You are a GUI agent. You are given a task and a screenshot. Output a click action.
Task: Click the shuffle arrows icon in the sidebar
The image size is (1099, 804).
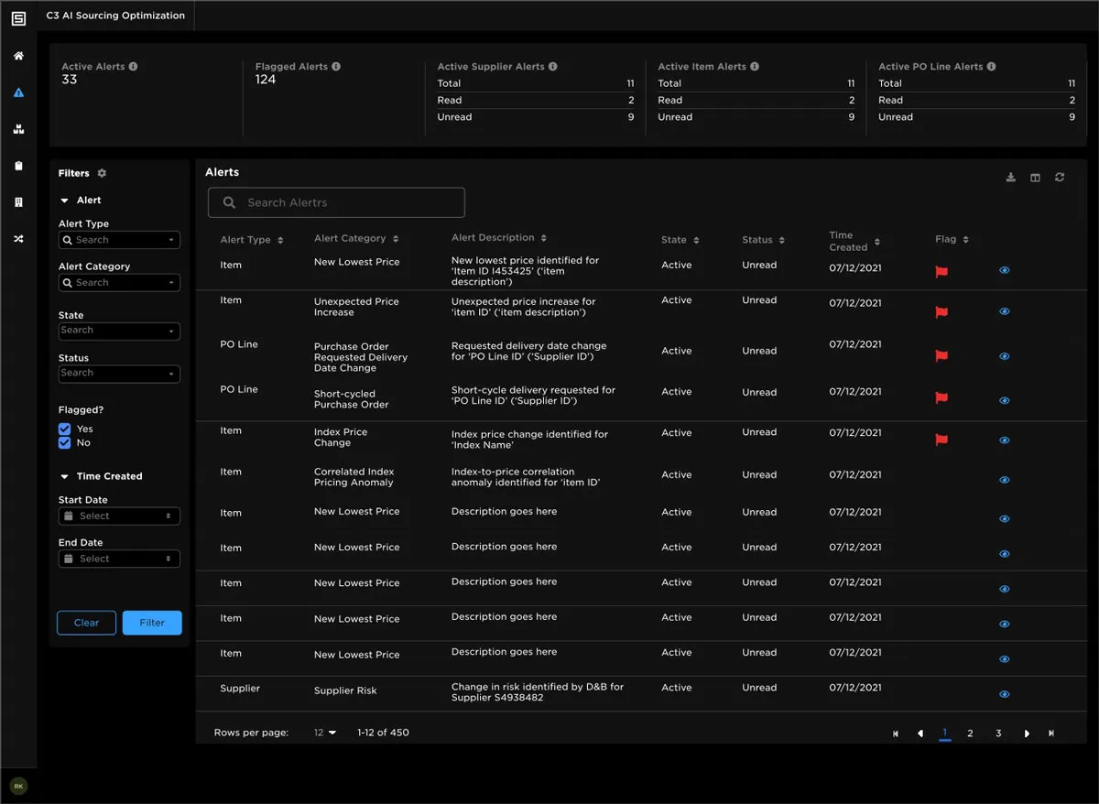pyautogui.click(x=18, y=239)
